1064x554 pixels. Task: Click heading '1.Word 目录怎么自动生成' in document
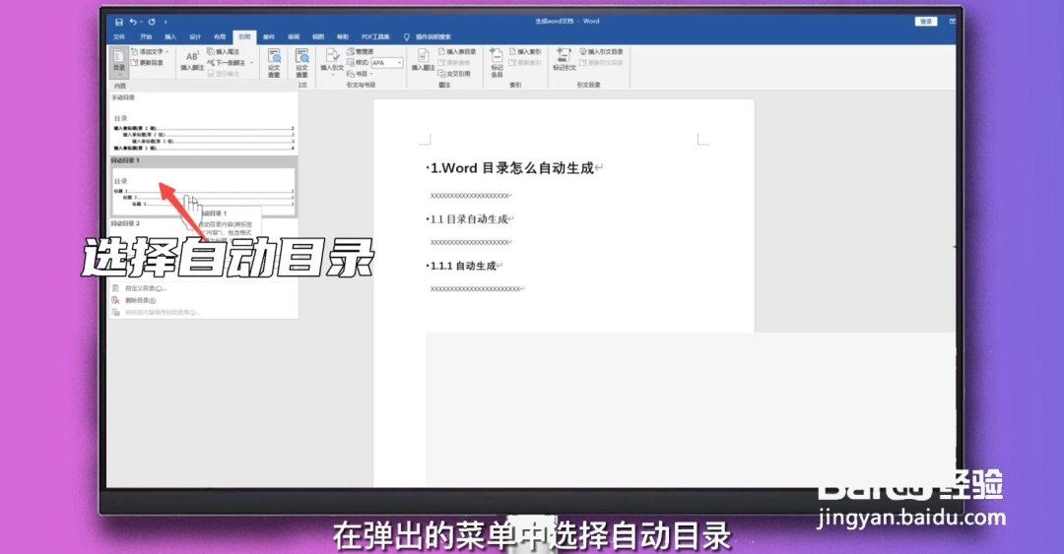(x=512, y=168)
